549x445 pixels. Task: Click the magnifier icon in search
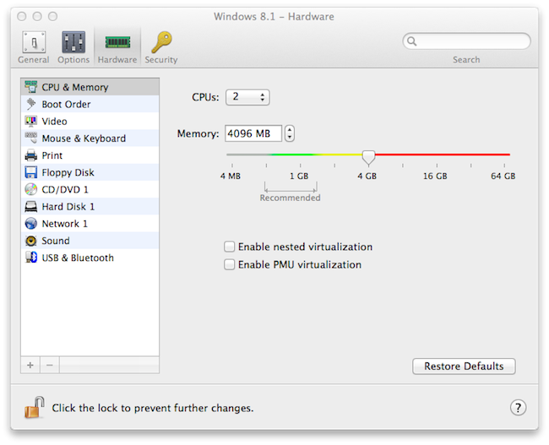(x=412, y=41)
